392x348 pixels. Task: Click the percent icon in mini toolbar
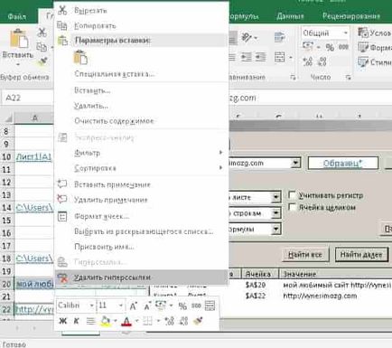point(182,306)
